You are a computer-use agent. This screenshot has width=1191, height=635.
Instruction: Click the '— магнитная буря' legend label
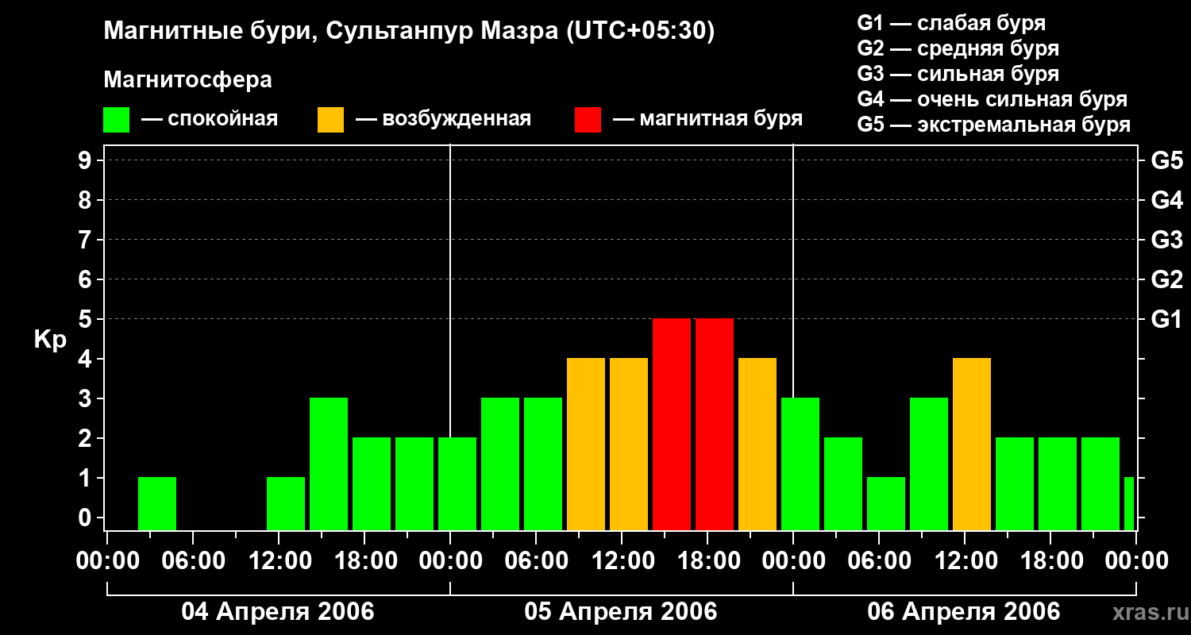coord(708,120)
